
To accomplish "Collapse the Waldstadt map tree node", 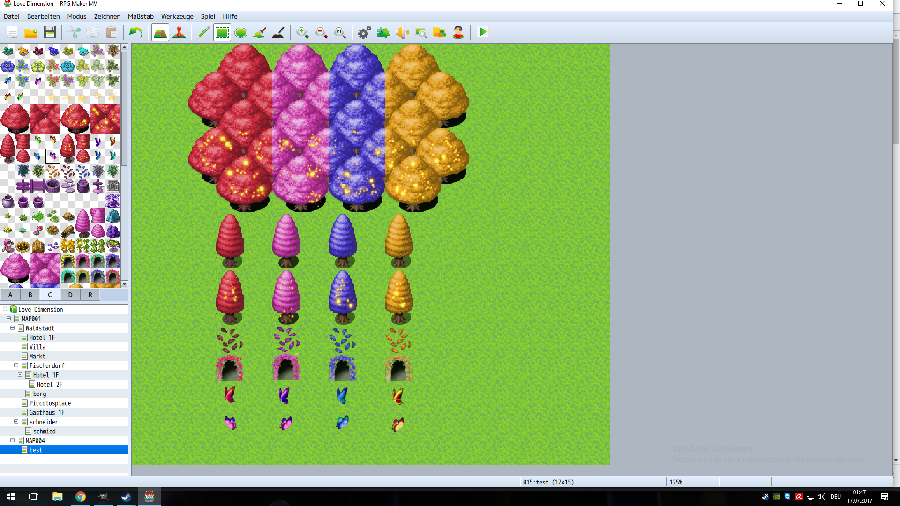I will coord(13,328).
